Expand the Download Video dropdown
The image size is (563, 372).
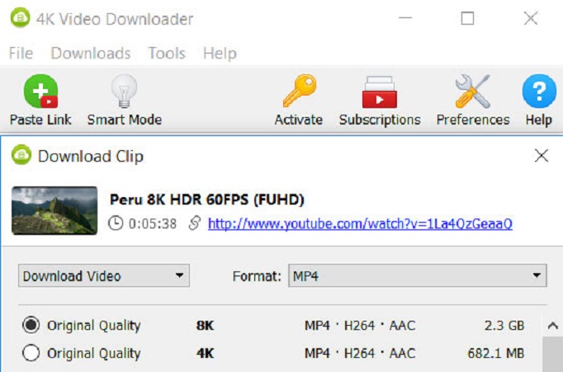(104, 275)
